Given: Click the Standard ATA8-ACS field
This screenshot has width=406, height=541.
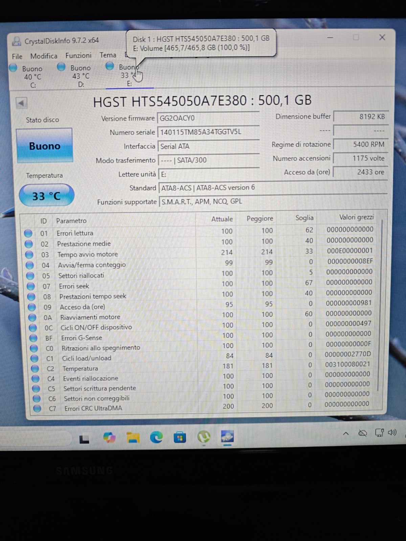Looking at the screenshot, I should tap(273, 187).
